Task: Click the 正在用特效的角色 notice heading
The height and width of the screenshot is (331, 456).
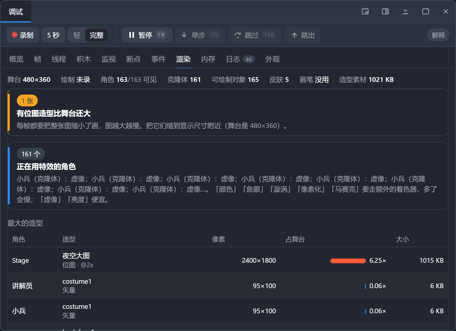Action: tap(46, 167)
